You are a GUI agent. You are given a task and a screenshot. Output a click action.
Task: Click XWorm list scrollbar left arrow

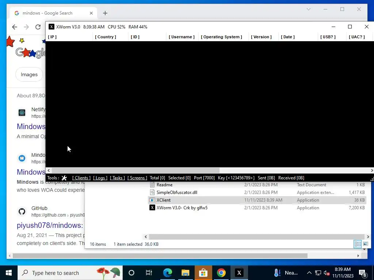tap(49, 171)
